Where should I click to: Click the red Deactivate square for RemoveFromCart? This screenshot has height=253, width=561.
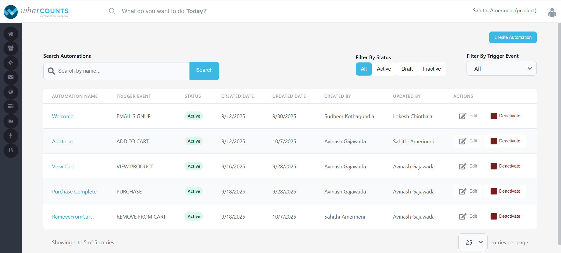(x=494, y=216)
